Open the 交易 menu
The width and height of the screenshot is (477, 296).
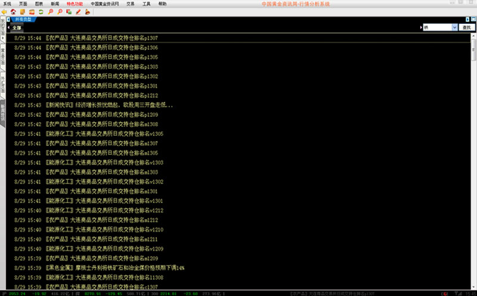(130, 4)
